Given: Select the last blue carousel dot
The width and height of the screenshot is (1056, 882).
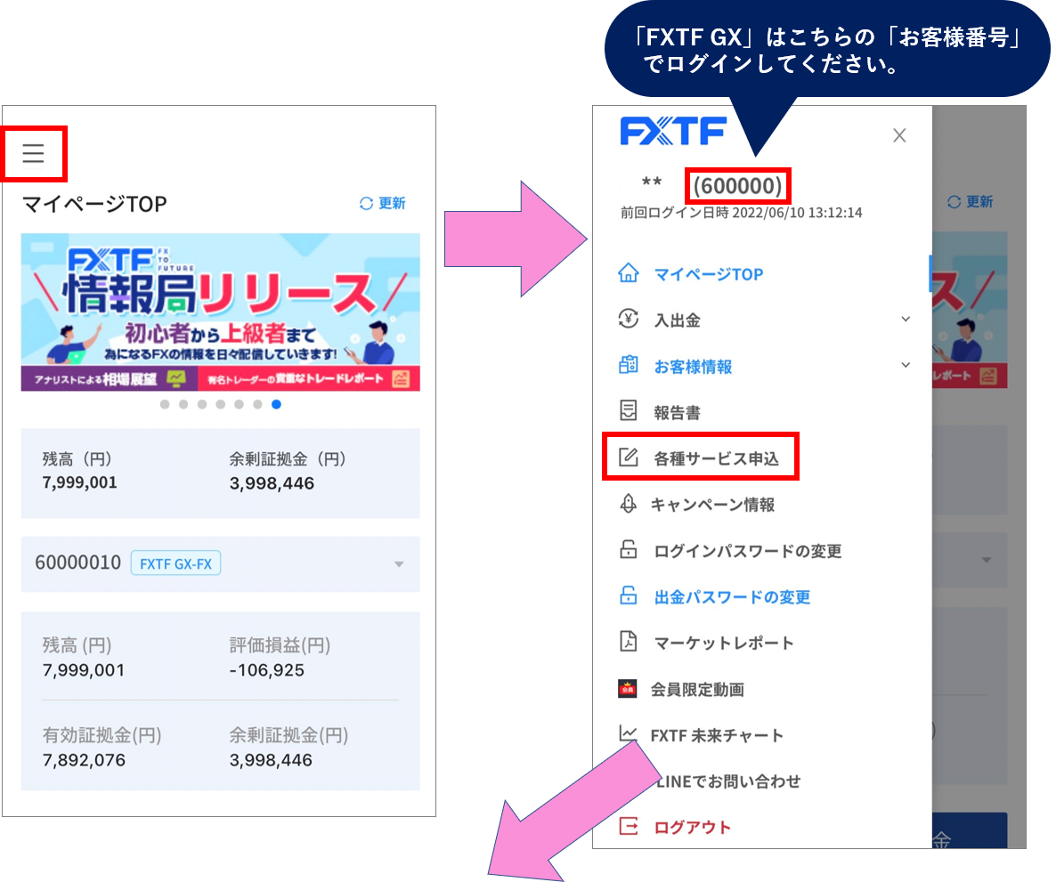Looking at the screenshot, I should pyautogui.click(x=276, y=404).
